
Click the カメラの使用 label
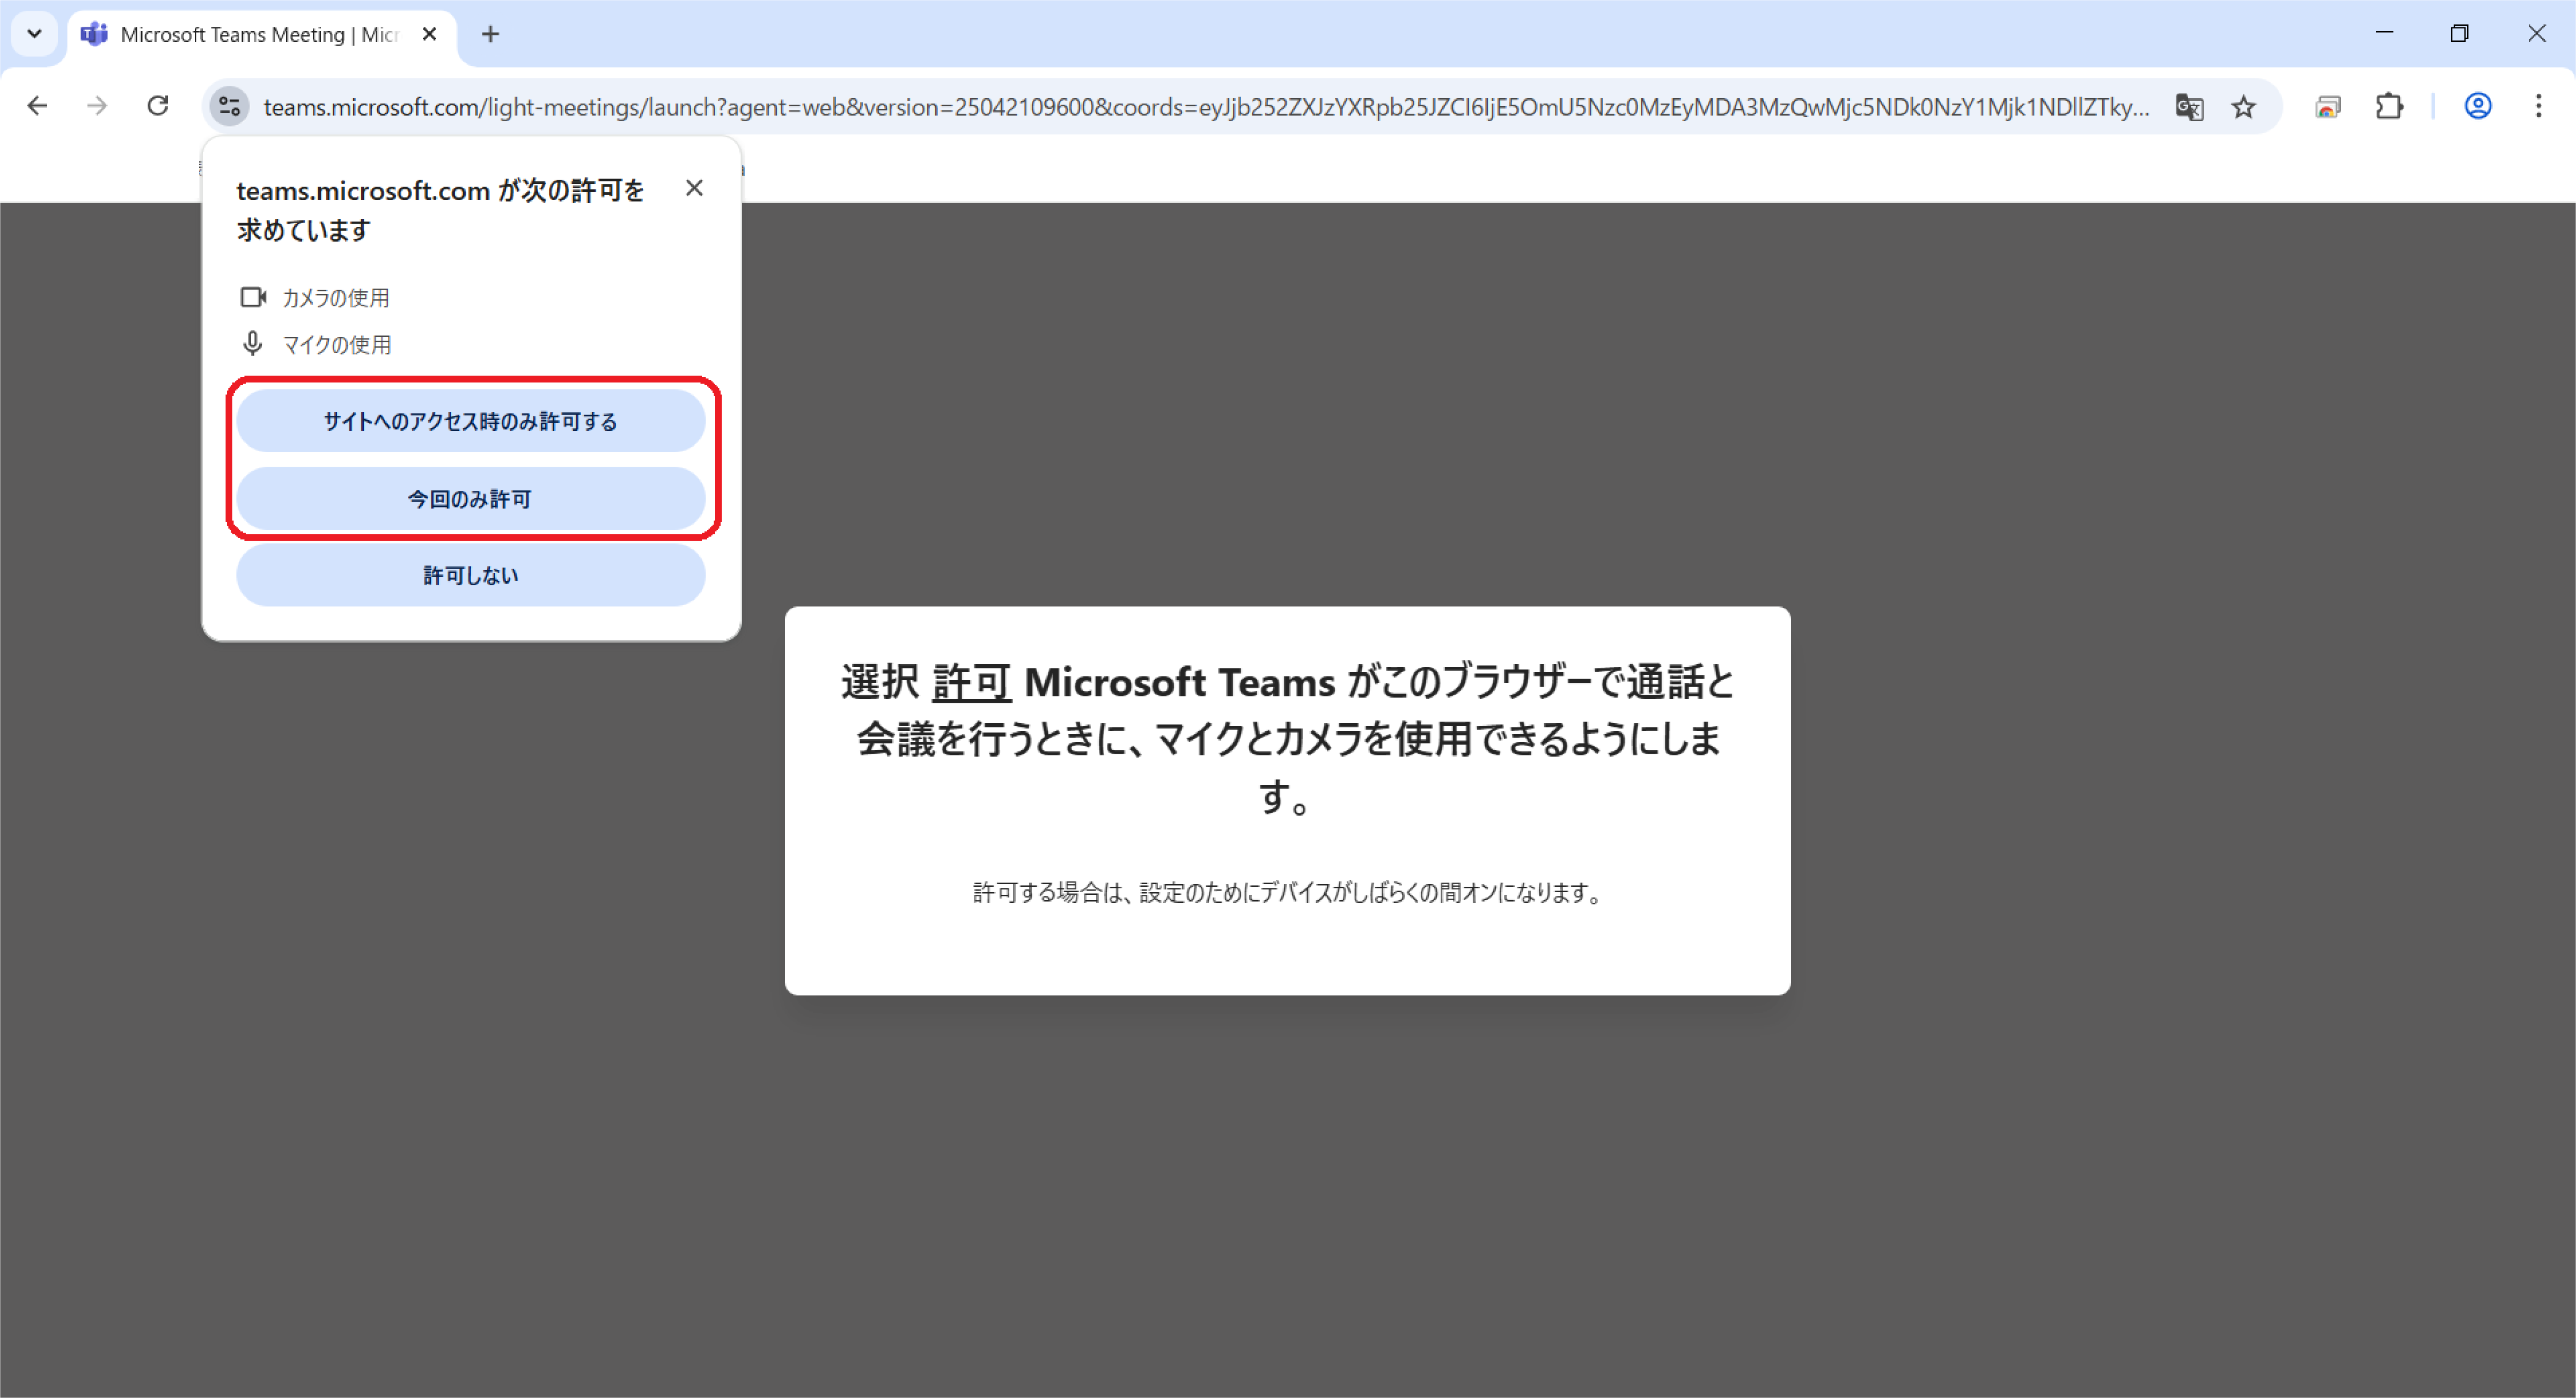[336, 298]
